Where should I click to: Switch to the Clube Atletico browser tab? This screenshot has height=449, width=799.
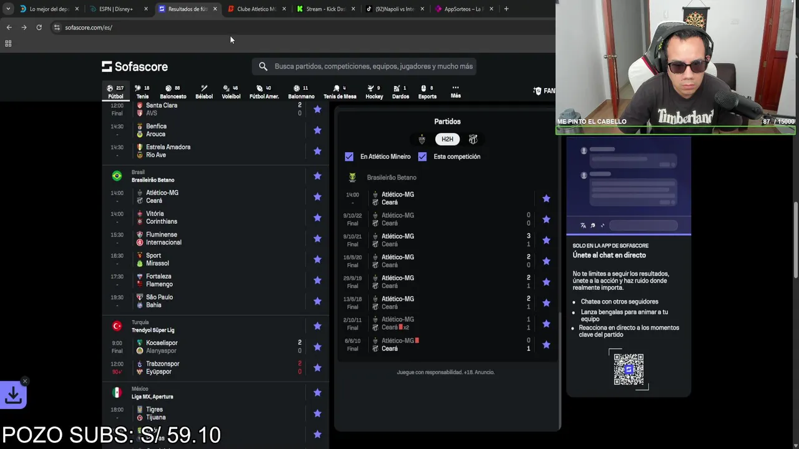point(255,9)
